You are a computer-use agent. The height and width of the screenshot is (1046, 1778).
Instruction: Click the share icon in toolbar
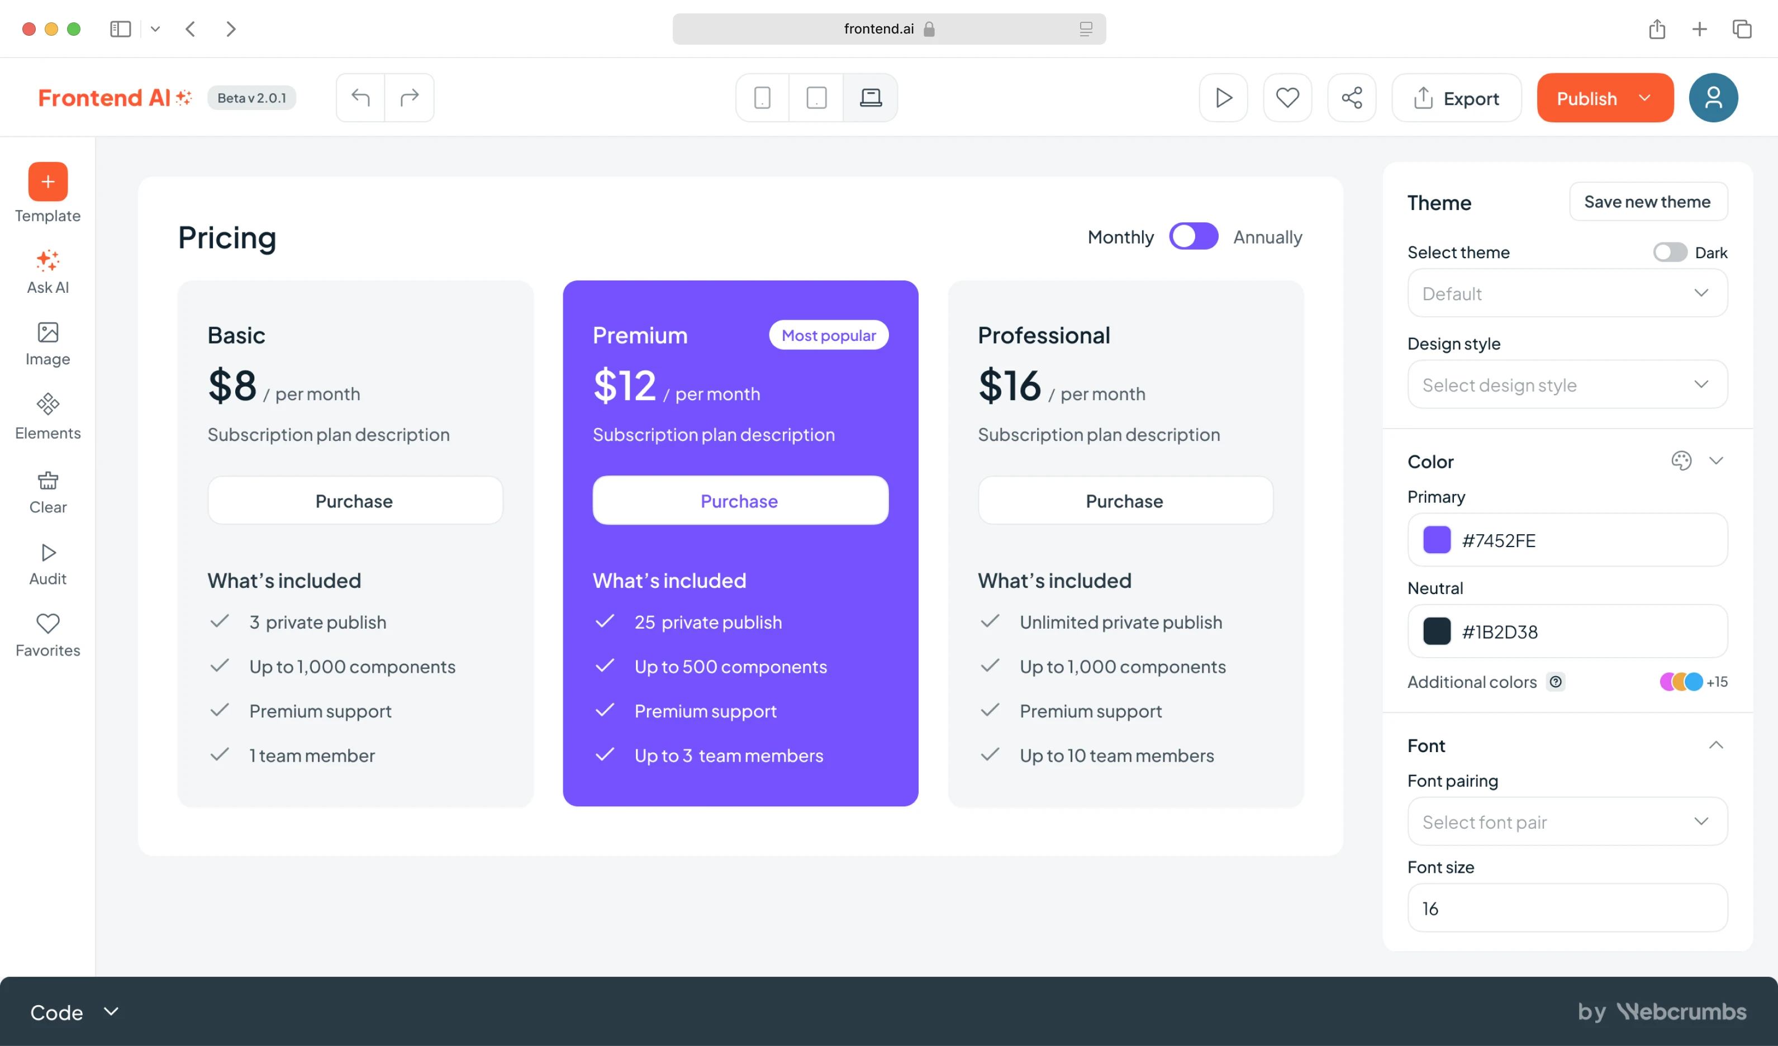coord(1351,97)
